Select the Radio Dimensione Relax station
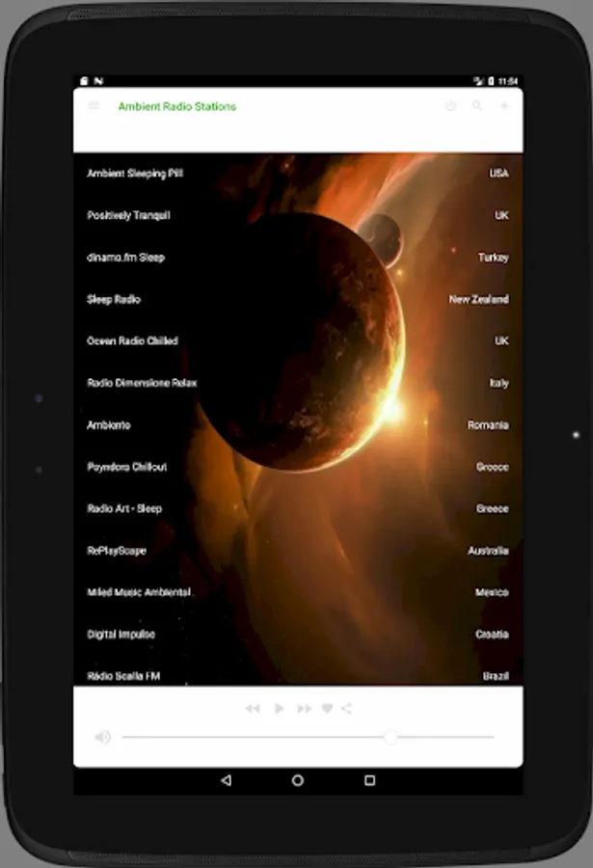 click(298, 383)
